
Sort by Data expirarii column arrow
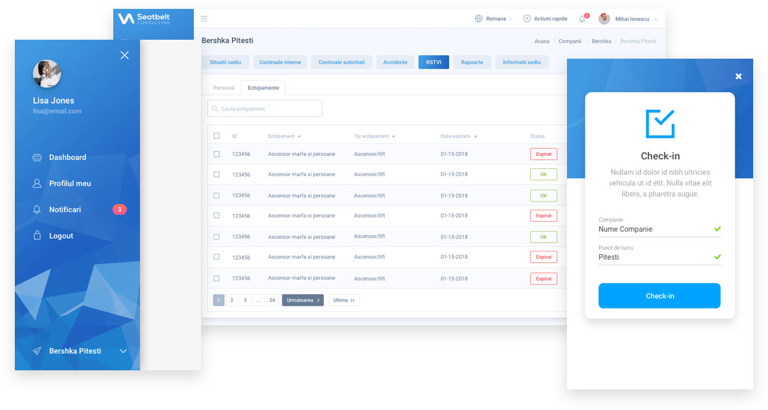coord(476,137)
